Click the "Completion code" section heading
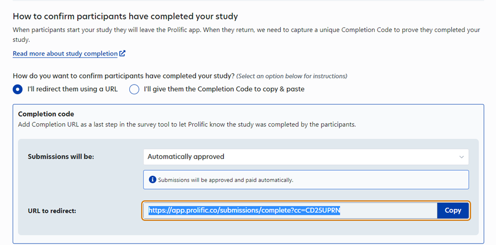 coord(46,114)
